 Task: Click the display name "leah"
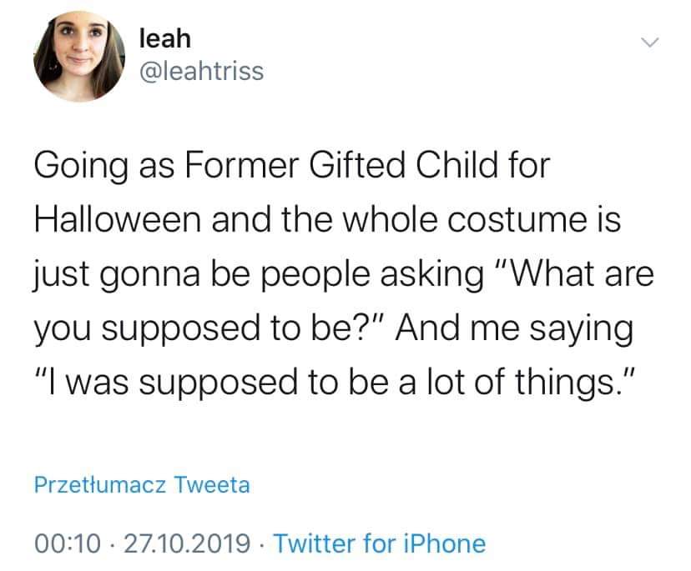[165, 38]
